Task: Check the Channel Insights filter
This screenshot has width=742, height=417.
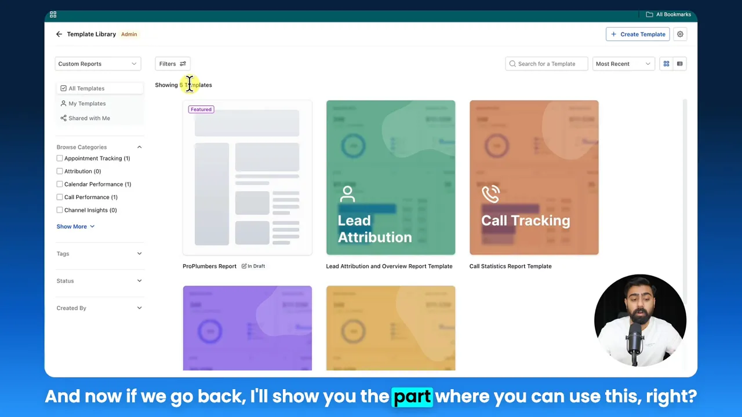Action: [x=60, y=210]
